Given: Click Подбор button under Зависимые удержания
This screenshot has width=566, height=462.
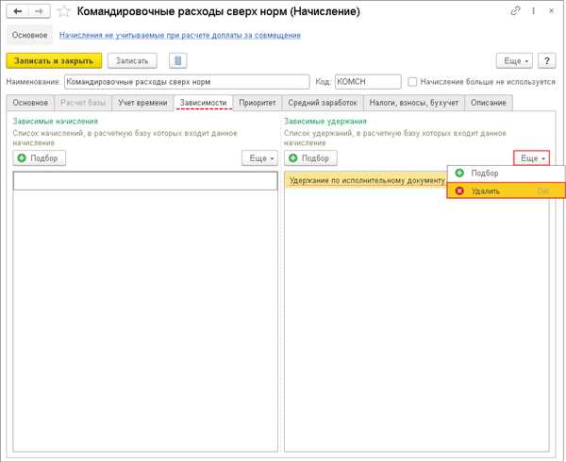Looking at the screenshot, I should [310, 158].
